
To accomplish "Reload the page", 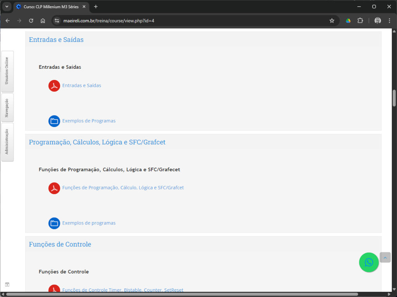I will tap(31, 21).
